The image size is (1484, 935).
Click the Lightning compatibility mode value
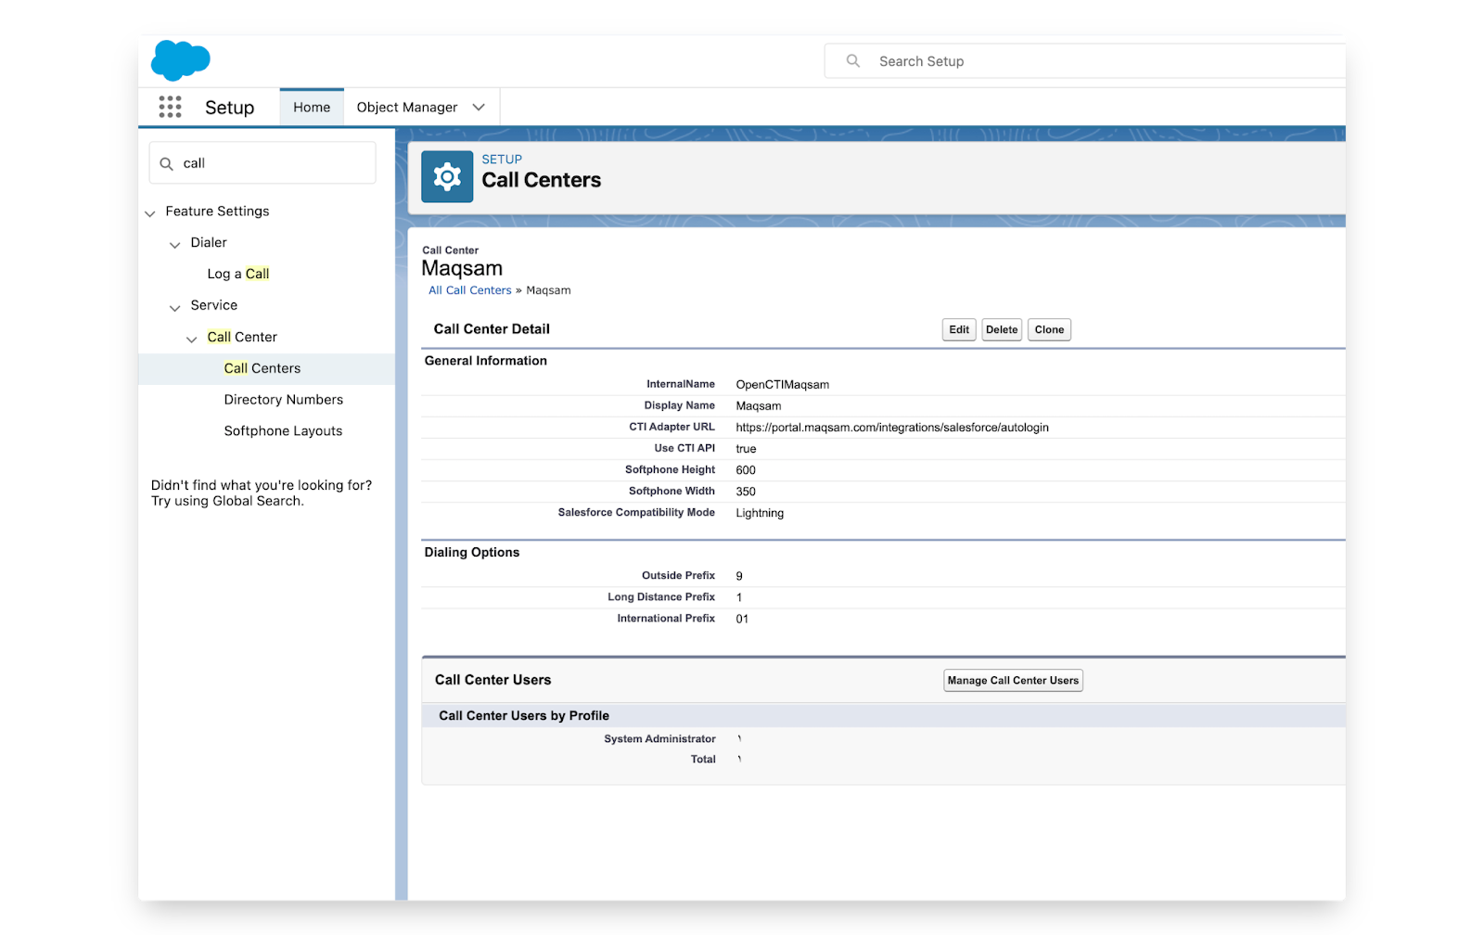point(760,513)
